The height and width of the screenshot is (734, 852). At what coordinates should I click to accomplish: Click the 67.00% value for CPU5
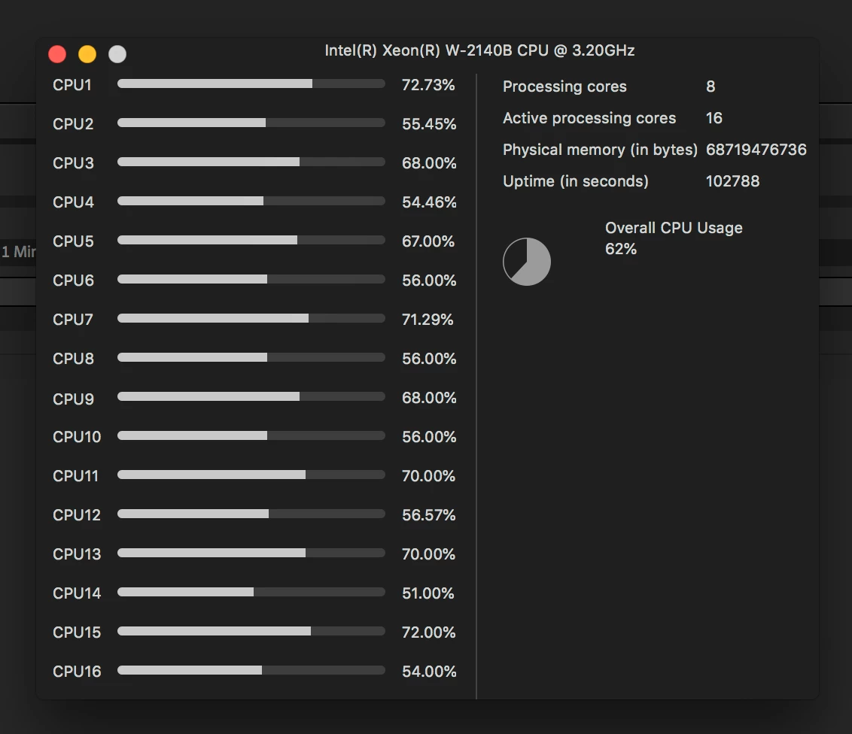tap(428, 241)
